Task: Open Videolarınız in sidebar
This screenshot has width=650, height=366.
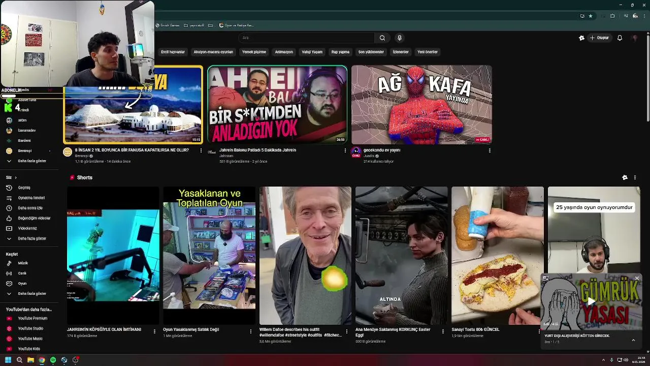Action: coord(30,228)
